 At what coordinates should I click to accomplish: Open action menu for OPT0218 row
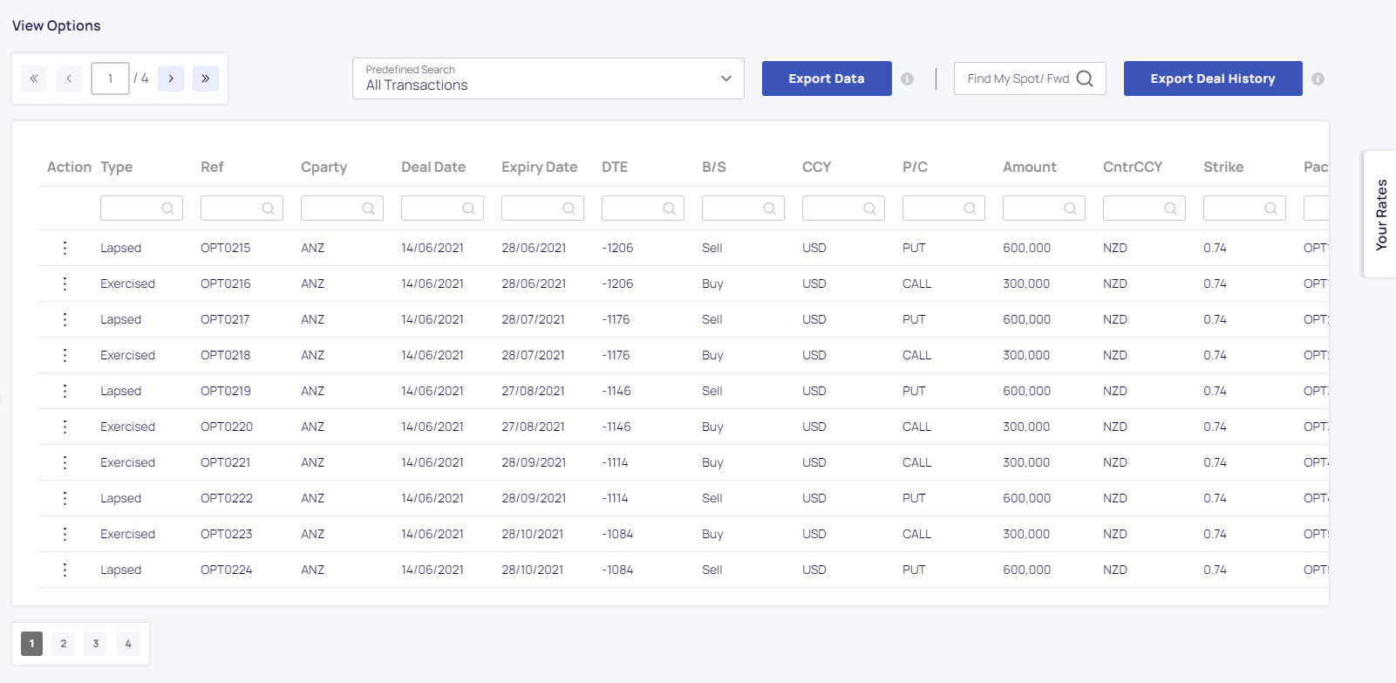click(65, 355)
